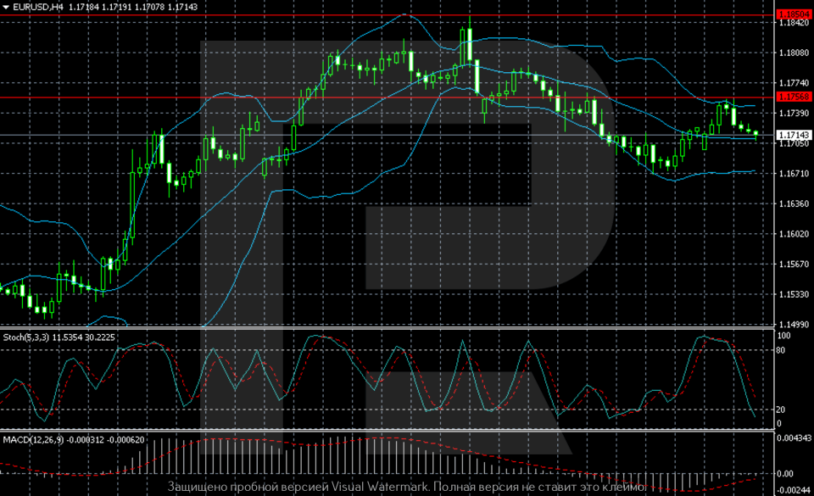Screen dimensions: 814x496
Task: Click the 1.14990 price scale value
Action: click(x=794, y=325)
